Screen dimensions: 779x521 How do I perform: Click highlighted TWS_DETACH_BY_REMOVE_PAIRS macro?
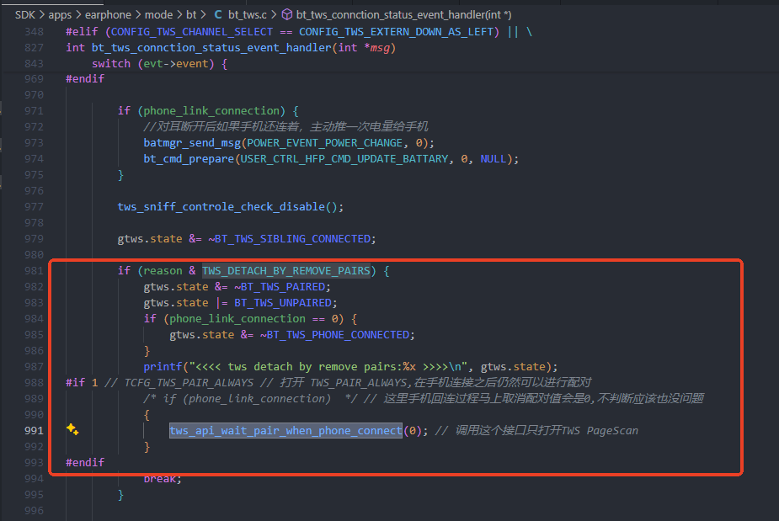point(286,271)
